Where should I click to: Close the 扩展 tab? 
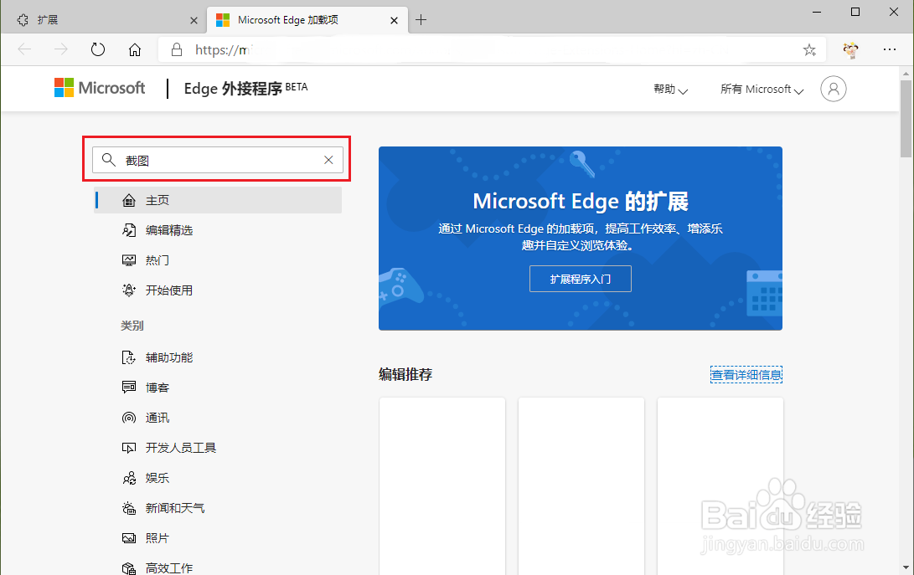click(x=194, y=20)
